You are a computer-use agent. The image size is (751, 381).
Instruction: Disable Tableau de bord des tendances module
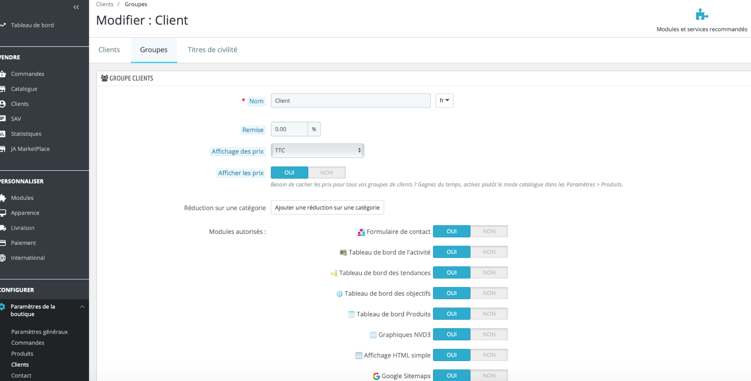point(489,273)
